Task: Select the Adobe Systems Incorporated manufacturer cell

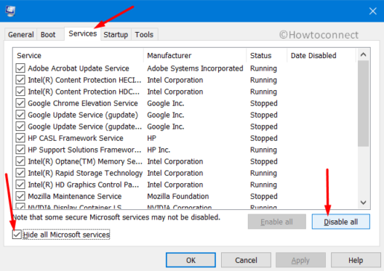Action: tap(195, 68)
